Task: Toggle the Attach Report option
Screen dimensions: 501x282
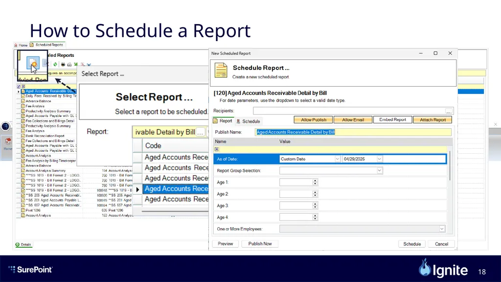Action: [x=433, y=120]
